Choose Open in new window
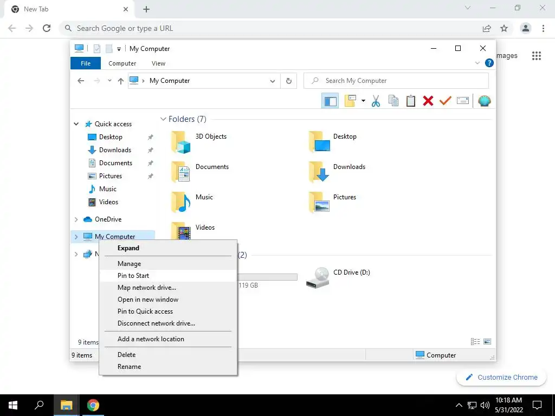The image size is (555, 416). point(168,300)
